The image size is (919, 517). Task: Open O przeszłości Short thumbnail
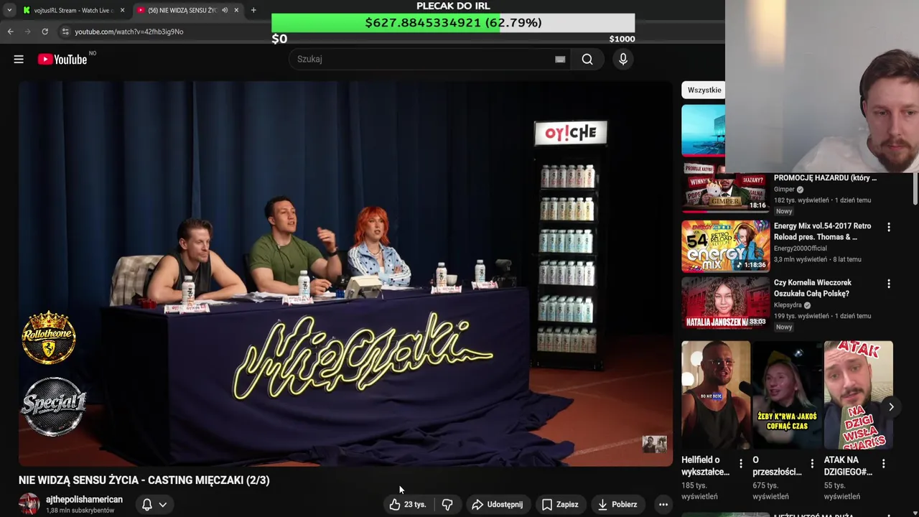coord(787,395)
